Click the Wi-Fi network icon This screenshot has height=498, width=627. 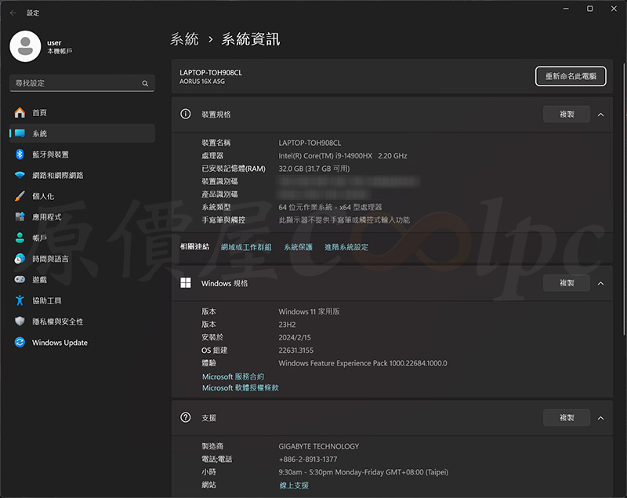[x=20, y=175]
